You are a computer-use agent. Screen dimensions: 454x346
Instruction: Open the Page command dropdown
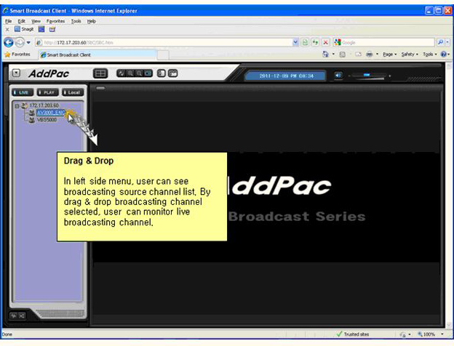click(389, 54)
